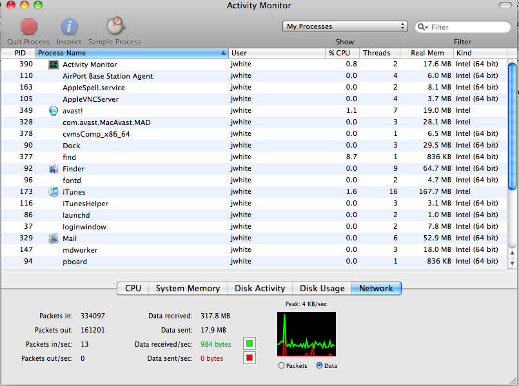Click the 167.7 MB memory value
The width and height of the screenshot is (519, 386).
click(435, 191)
